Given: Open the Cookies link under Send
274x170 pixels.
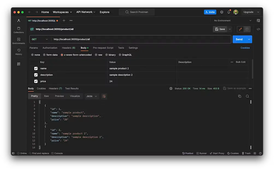Looking at the screenshot, I should 245,48.
